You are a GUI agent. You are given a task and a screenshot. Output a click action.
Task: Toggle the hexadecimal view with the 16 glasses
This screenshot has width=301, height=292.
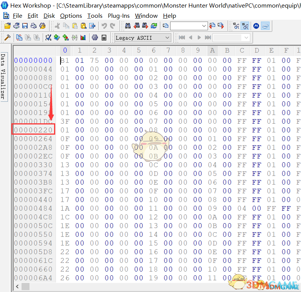245,26
